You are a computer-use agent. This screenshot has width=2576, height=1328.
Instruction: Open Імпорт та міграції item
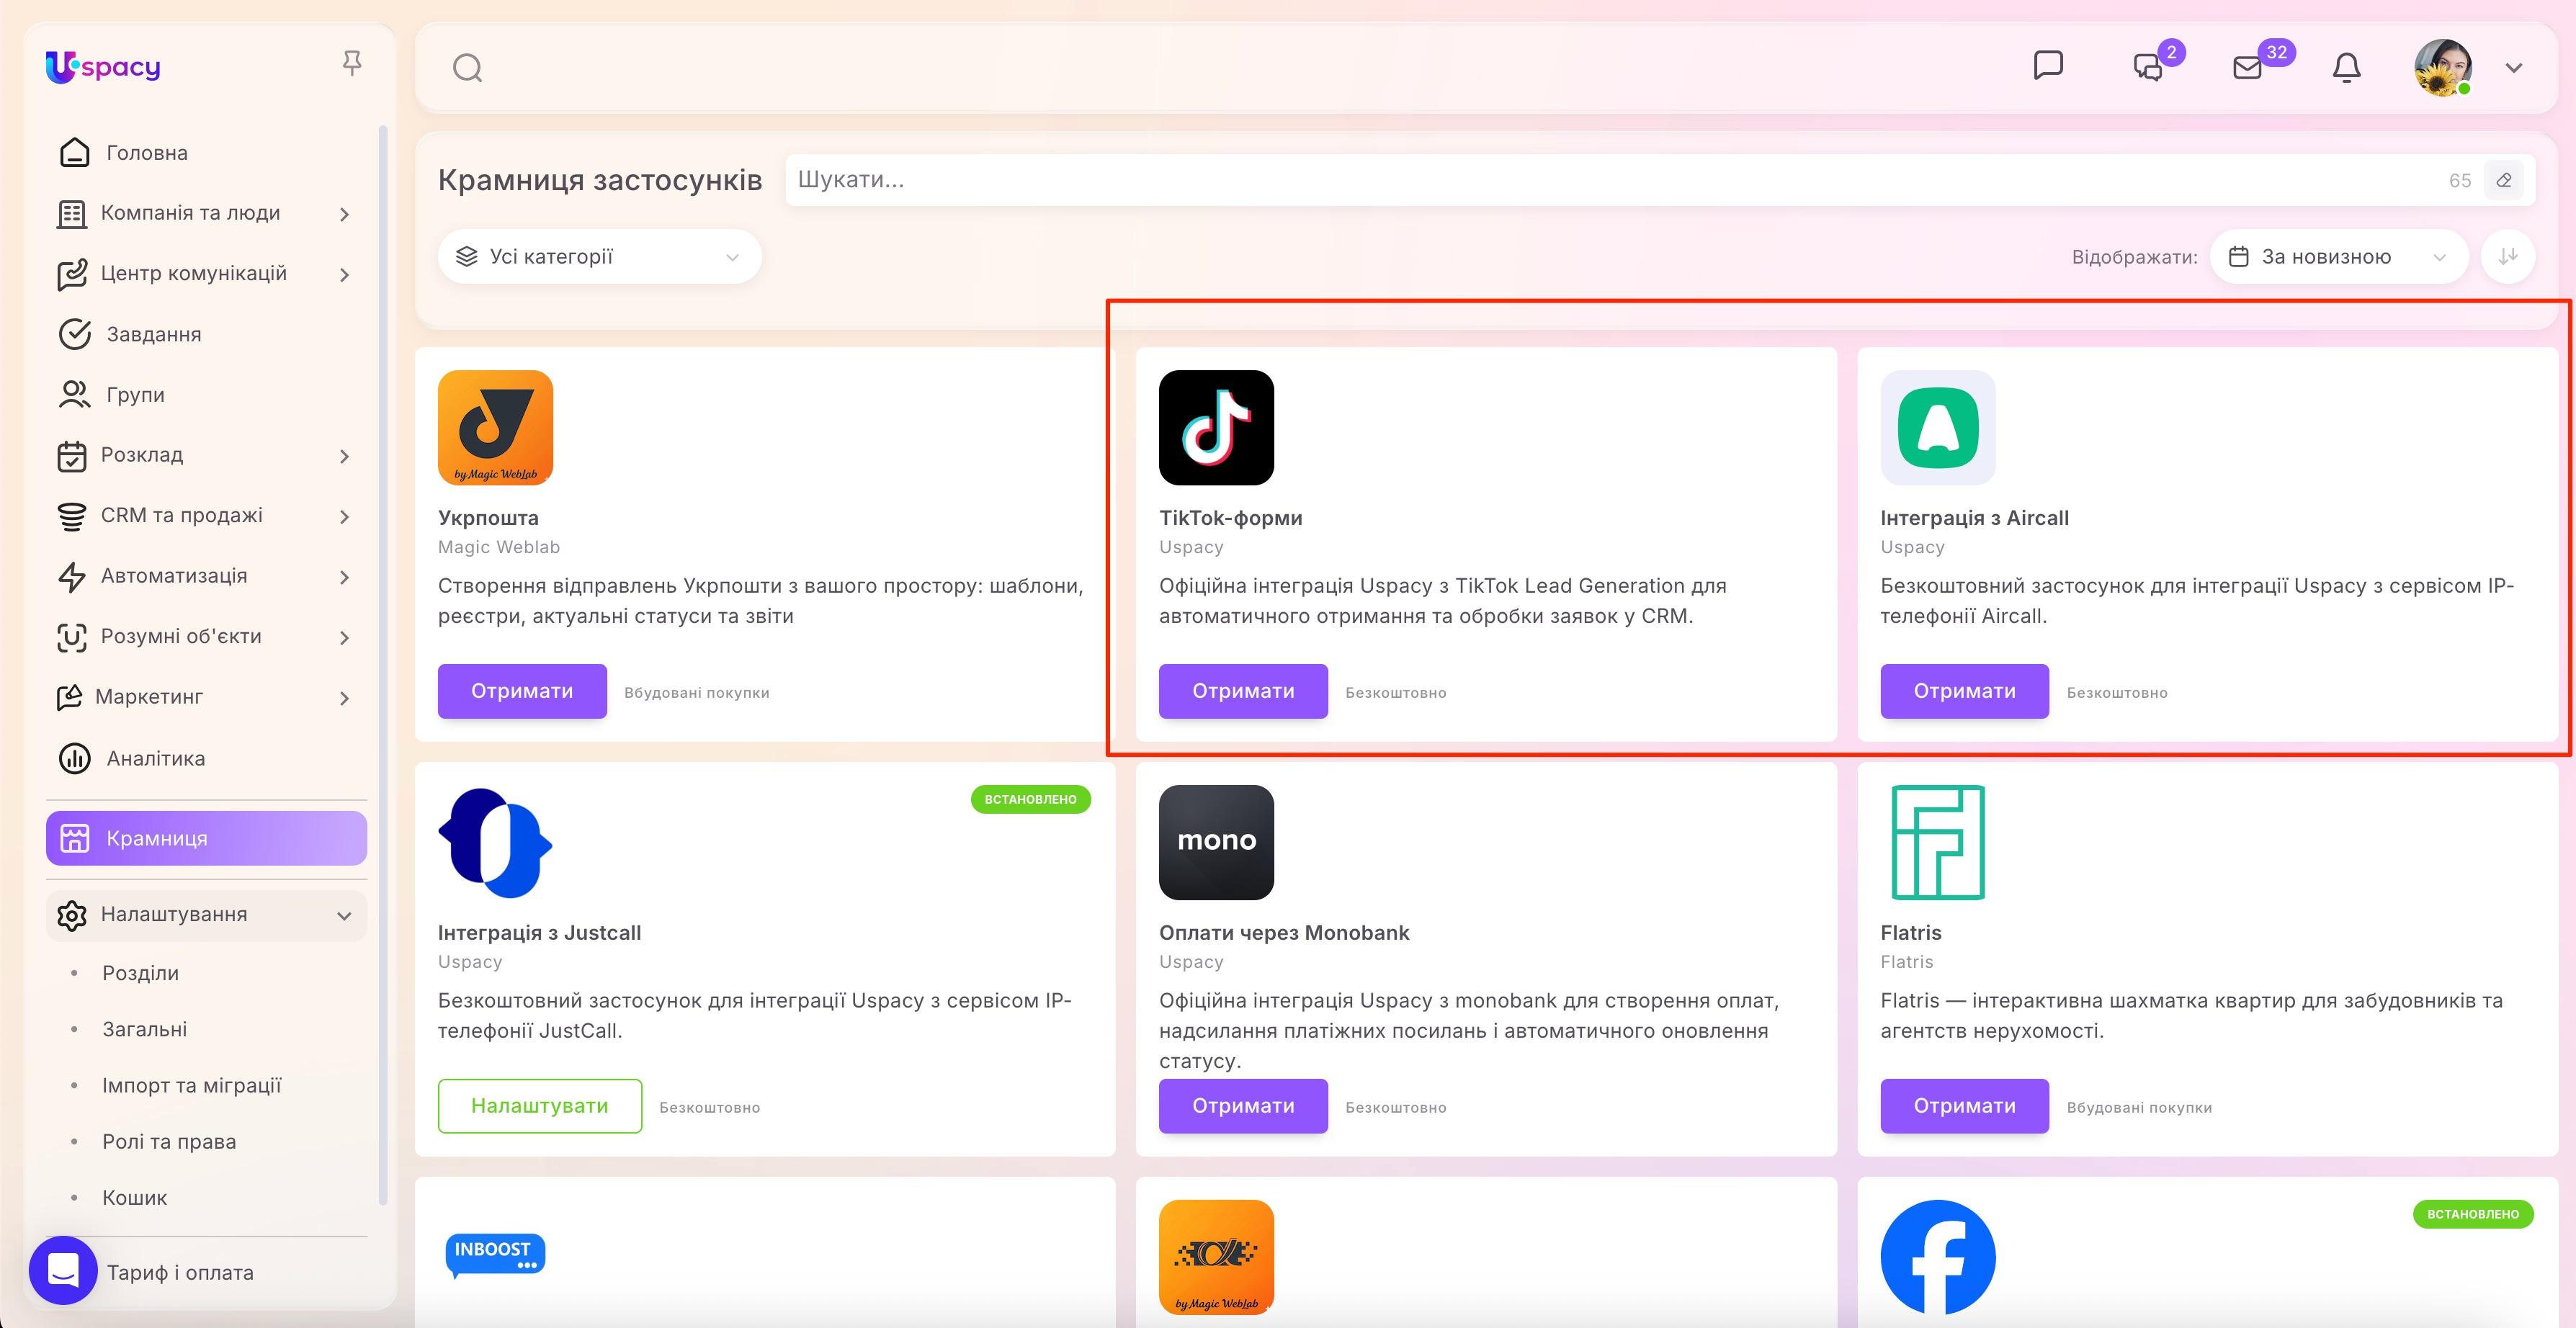[x=191, y=1085]
